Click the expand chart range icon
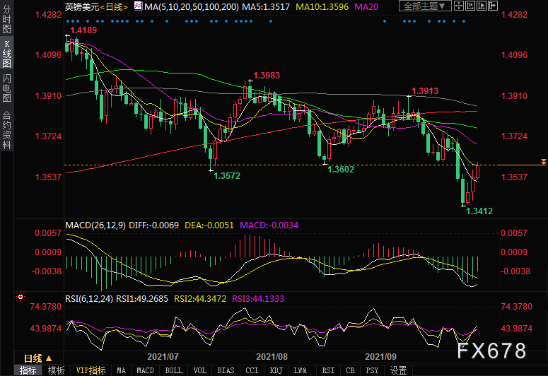 [482, 6]
